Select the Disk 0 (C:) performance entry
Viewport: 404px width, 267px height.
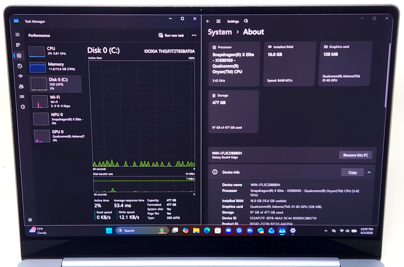pos(56,84)
